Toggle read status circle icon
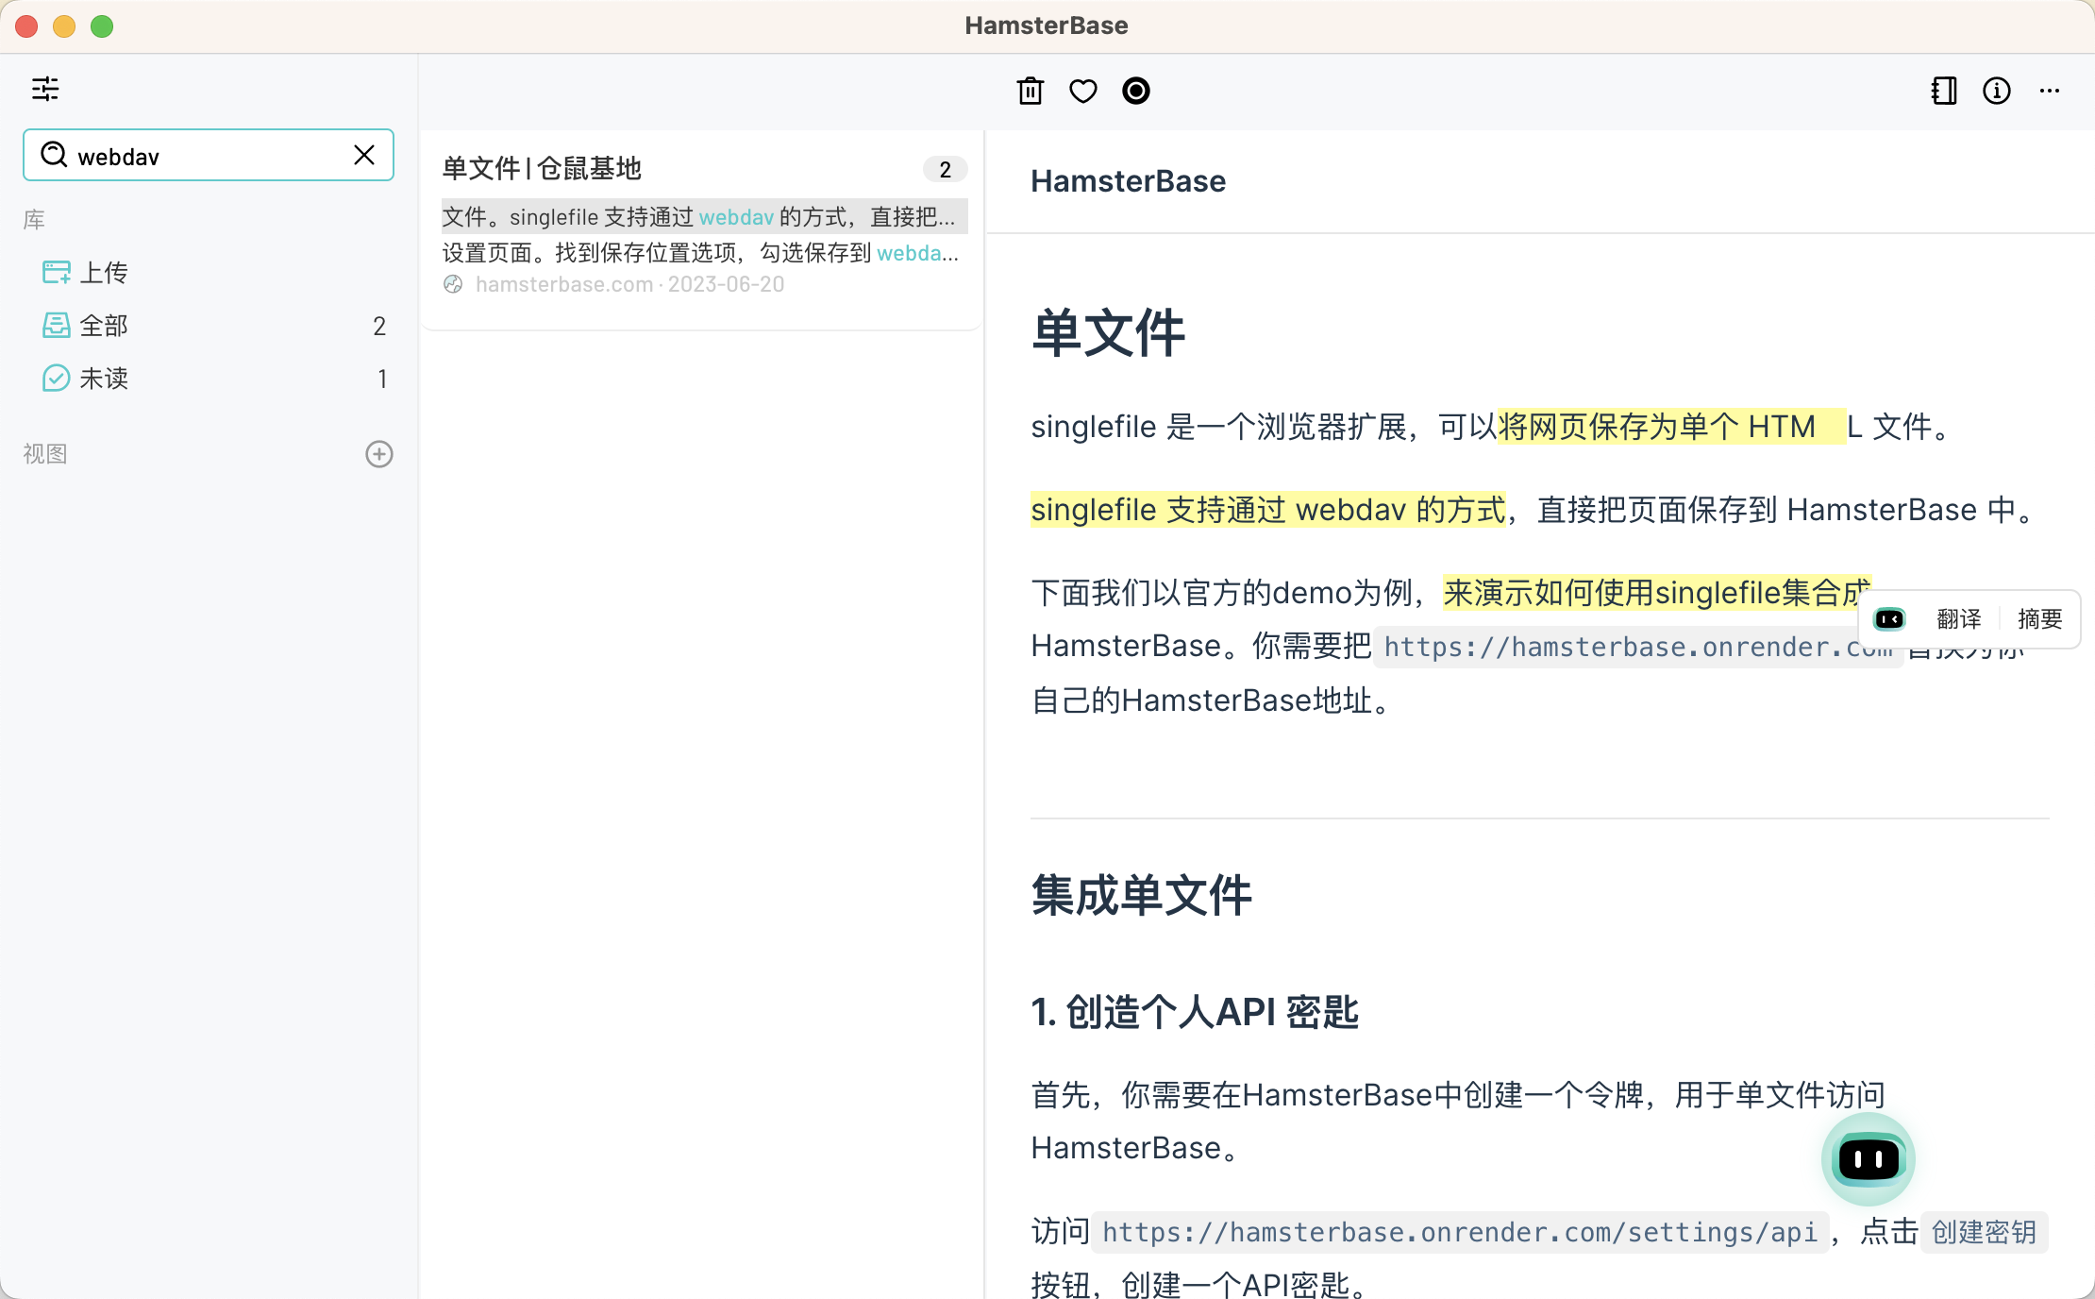Image resolution: width=2095 pixels, height=1299 pixels. point(1135,92)
